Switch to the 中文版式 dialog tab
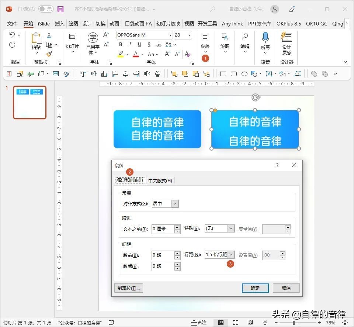 (160, 180)
